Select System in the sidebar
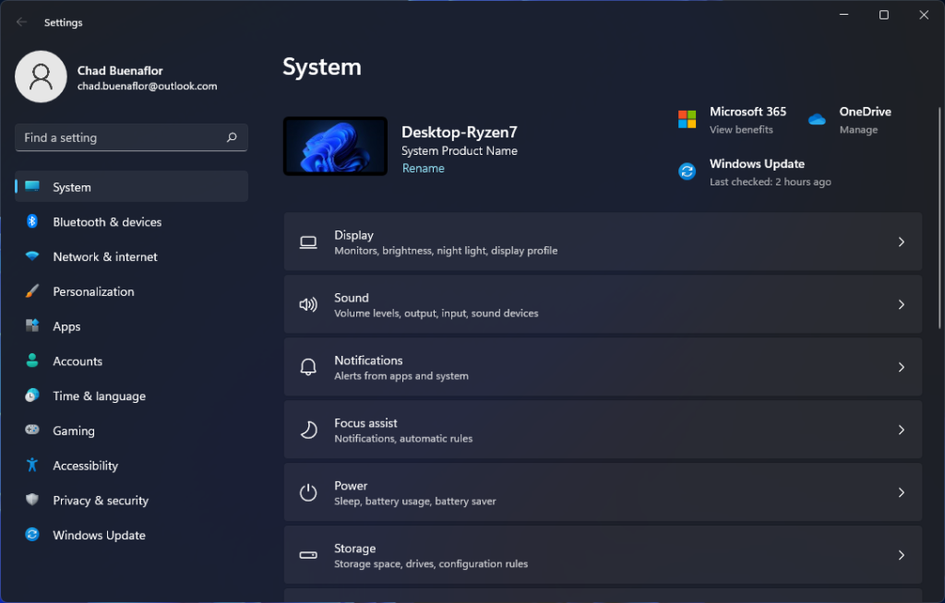Screen dimensions: 945x603 pyautogui.click(x=131, y=187)
